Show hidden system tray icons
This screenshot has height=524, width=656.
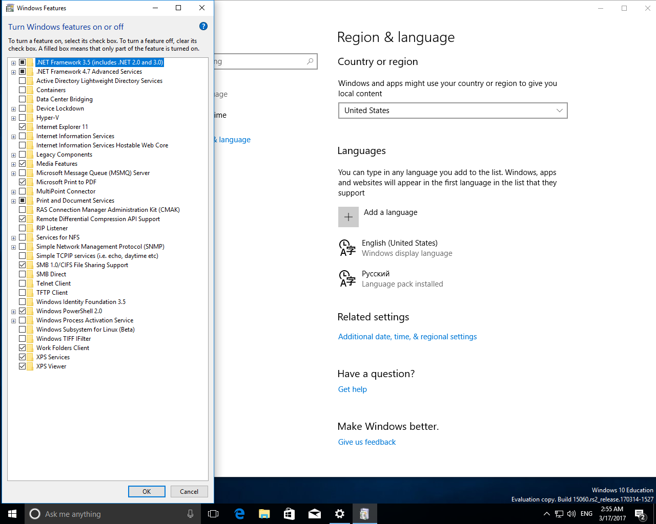546,514
